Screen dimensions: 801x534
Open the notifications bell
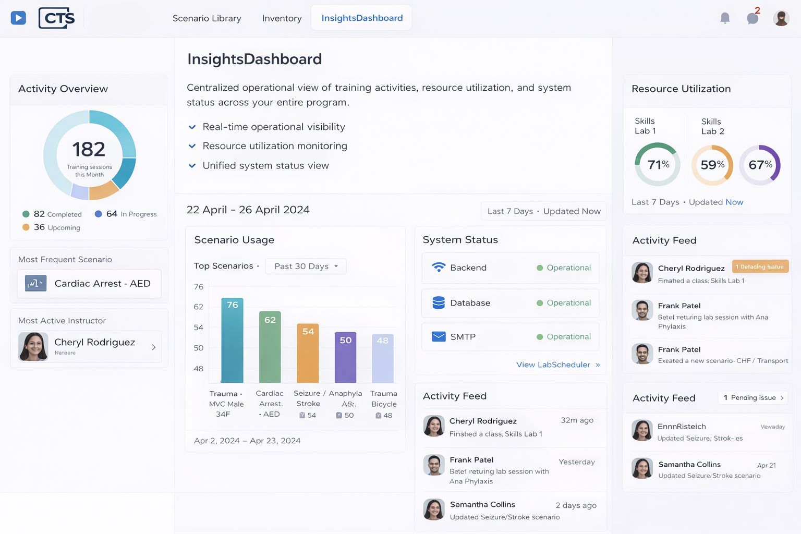725,18
